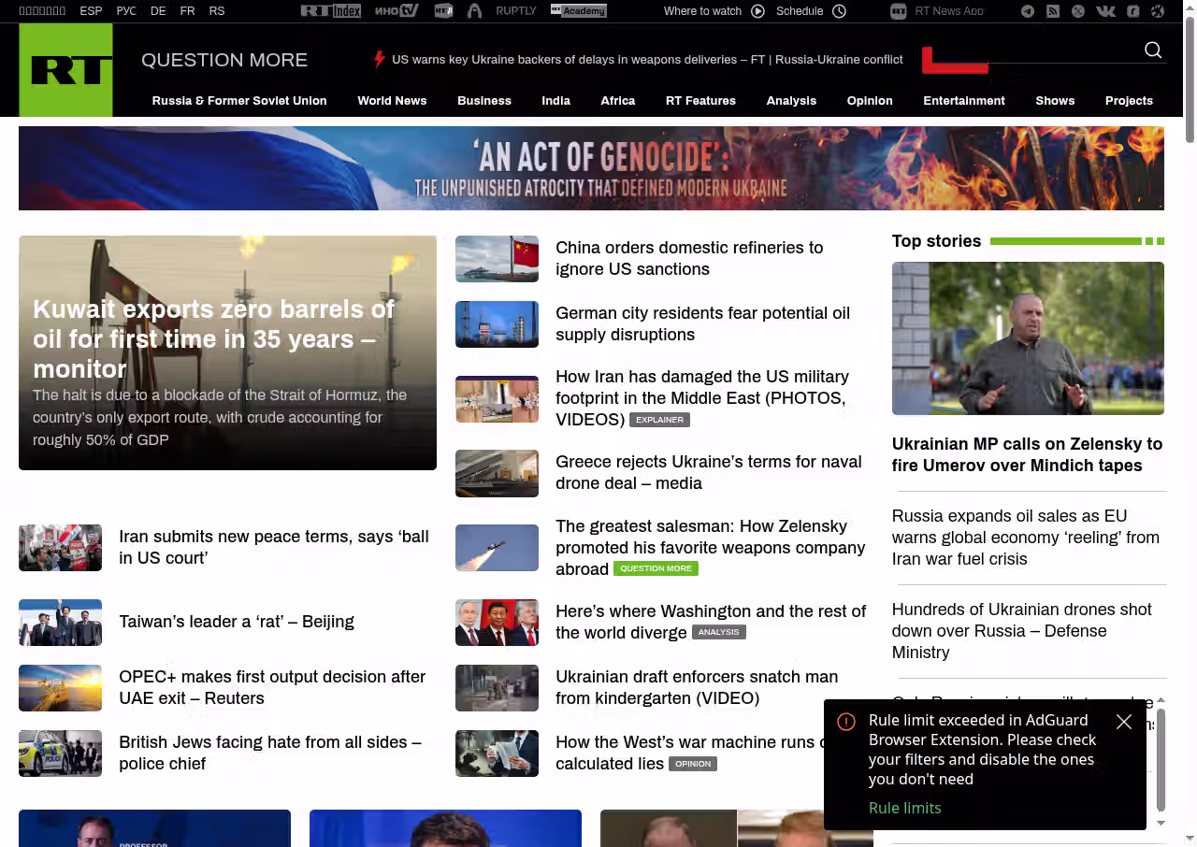Open the Rule limits link
Image resolution: width=1197 pixels, height=847 pixels.
[904, 808]
